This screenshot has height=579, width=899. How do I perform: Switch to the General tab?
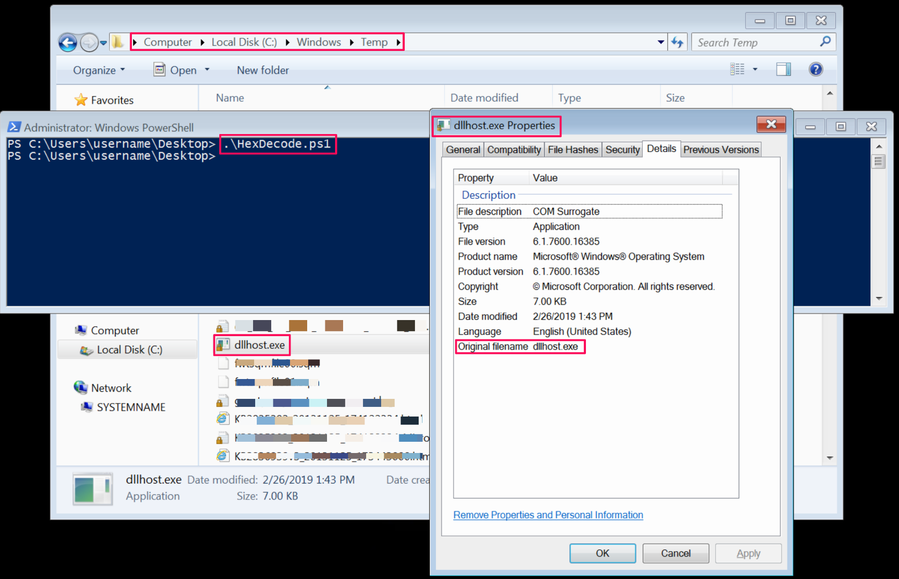coord(463,150)
